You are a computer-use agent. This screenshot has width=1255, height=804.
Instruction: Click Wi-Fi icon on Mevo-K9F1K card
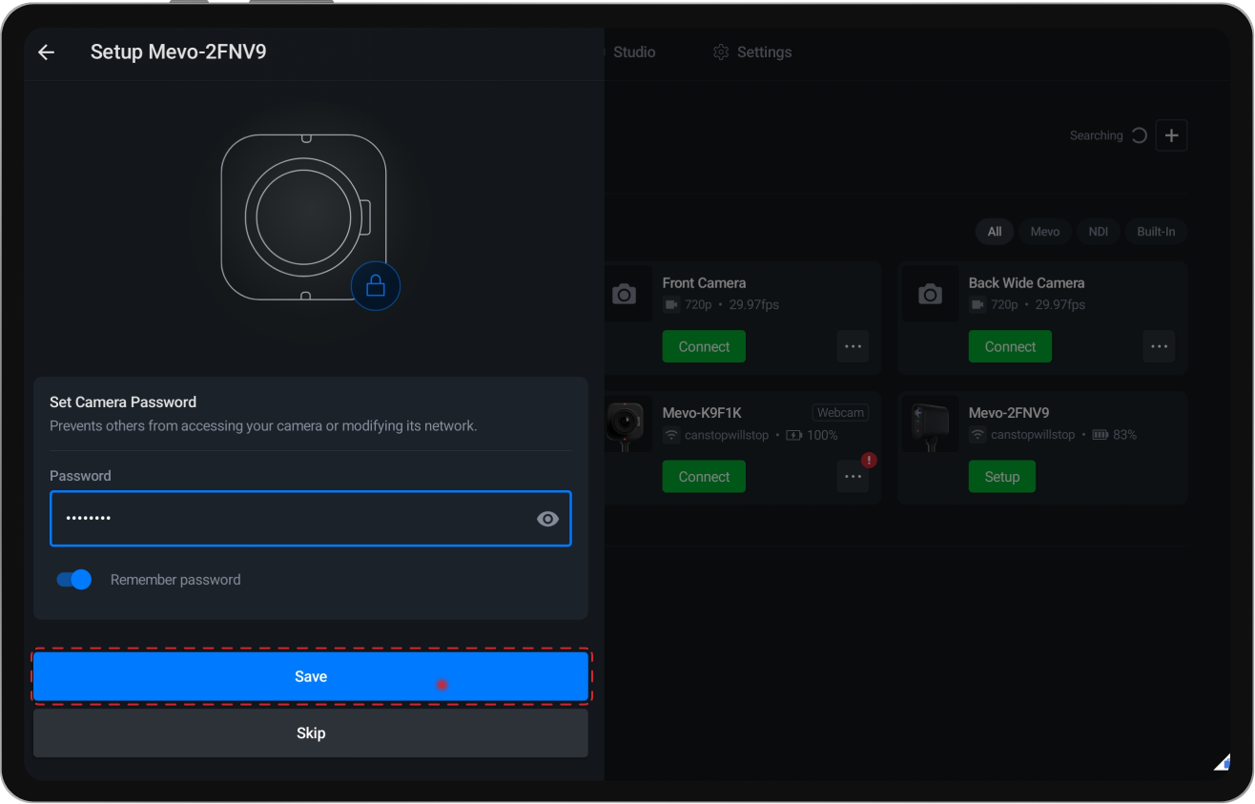[671, 435]
